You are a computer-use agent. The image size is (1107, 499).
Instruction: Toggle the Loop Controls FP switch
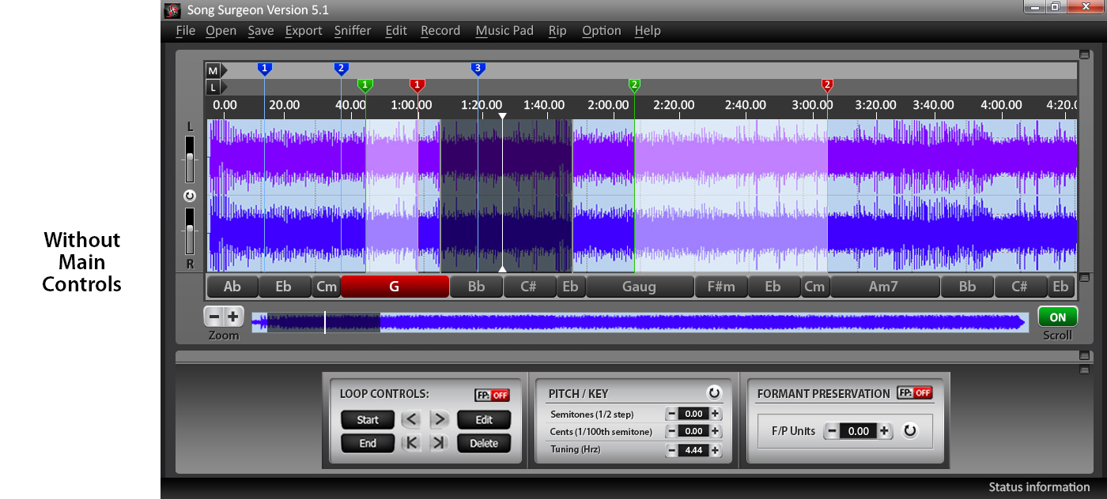coord(492,395)
